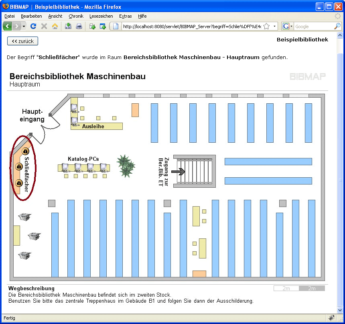
Task: Expand the address bar history dropdown
Action: point(274,27)
